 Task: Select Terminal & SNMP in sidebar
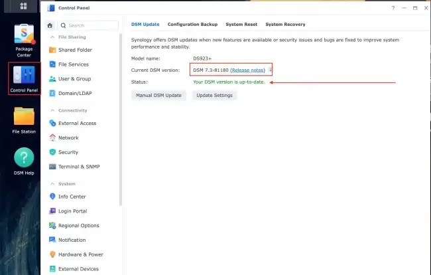79,167
